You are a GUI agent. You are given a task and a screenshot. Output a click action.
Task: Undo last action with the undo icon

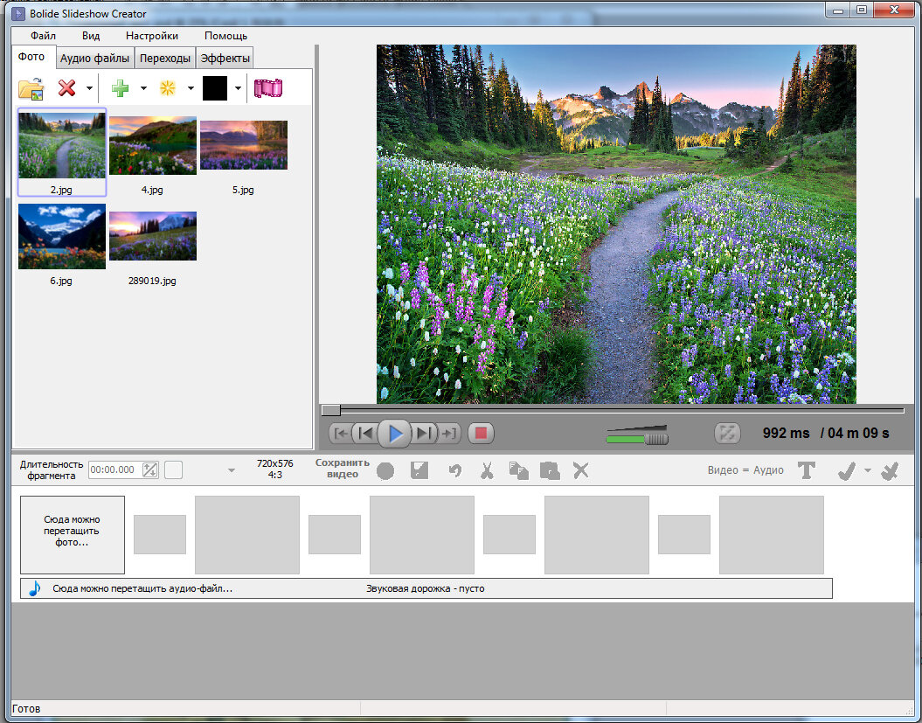[454, 470]
